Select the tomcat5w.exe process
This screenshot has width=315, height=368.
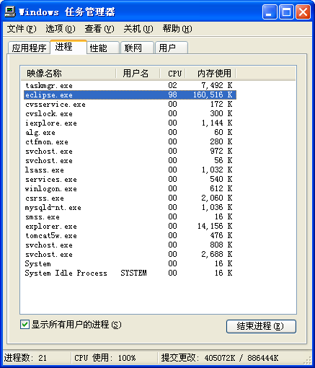coord(130,235)
